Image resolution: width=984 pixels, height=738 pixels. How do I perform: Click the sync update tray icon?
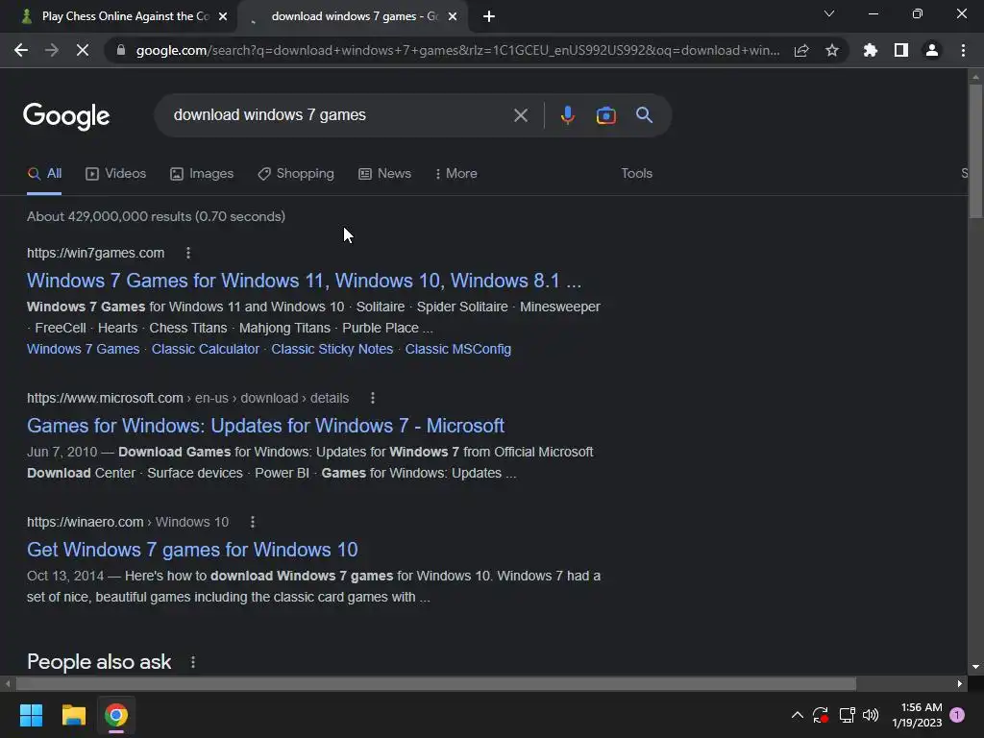click(x=821, y=715)
